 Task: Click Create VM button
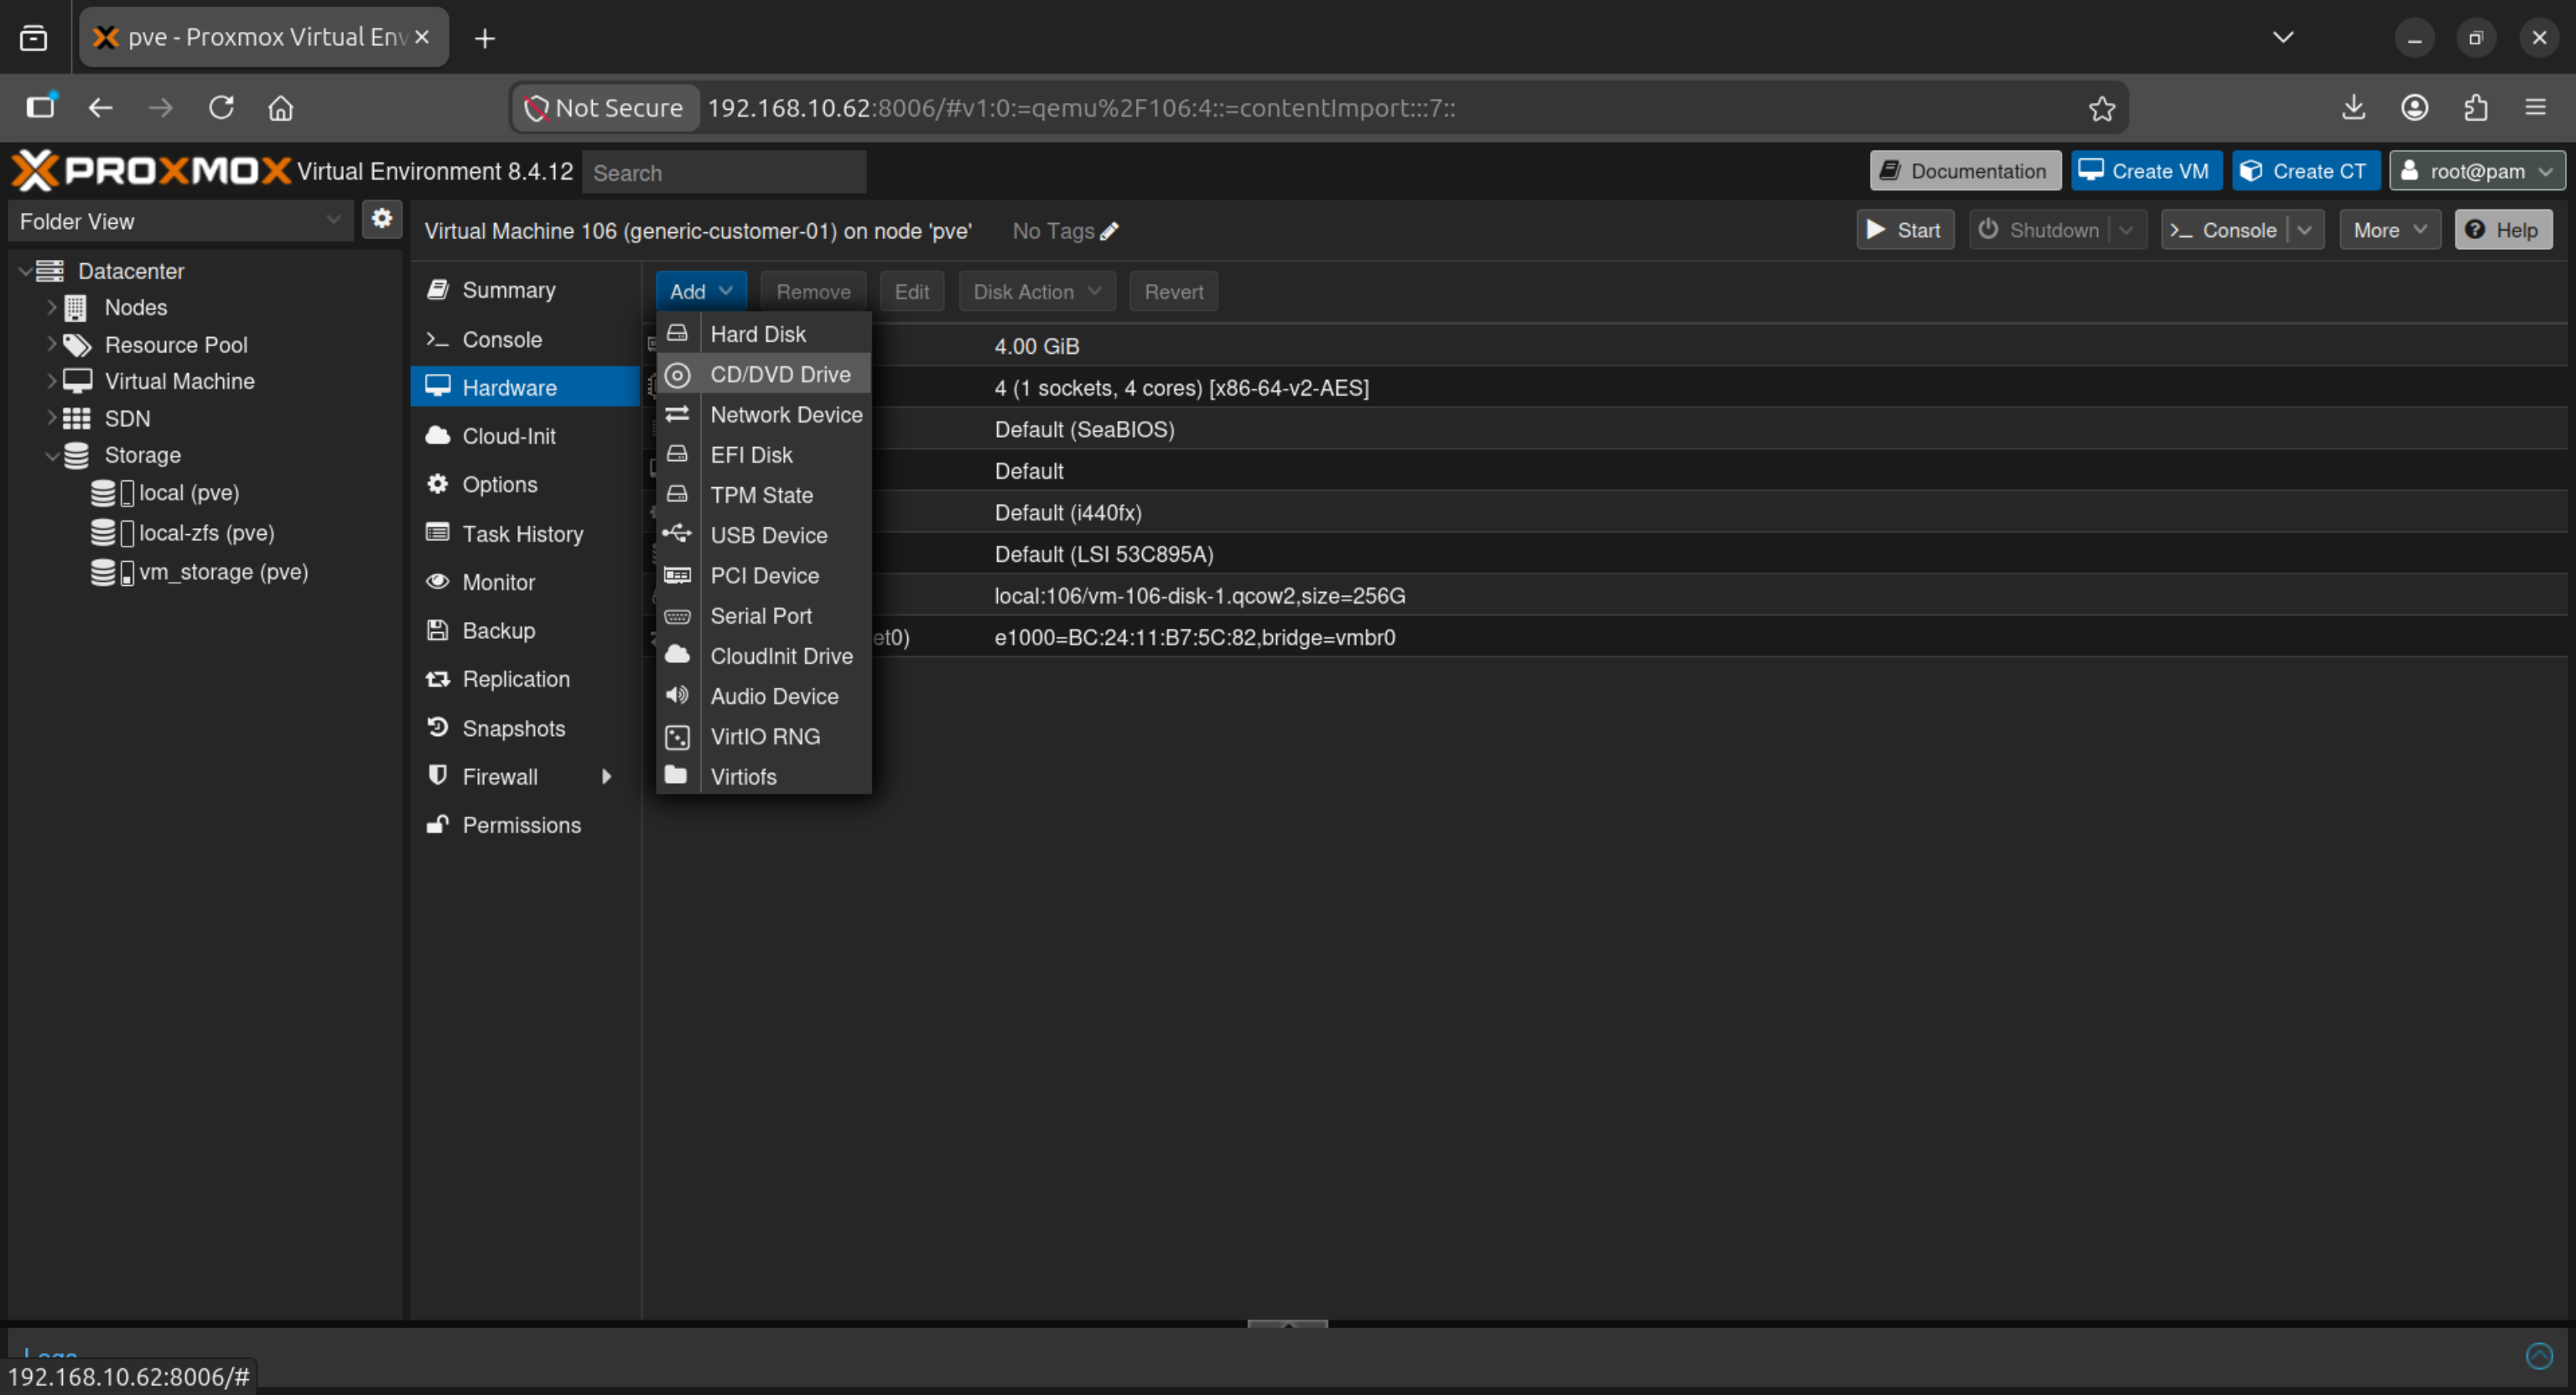[x=2146, y=171]
